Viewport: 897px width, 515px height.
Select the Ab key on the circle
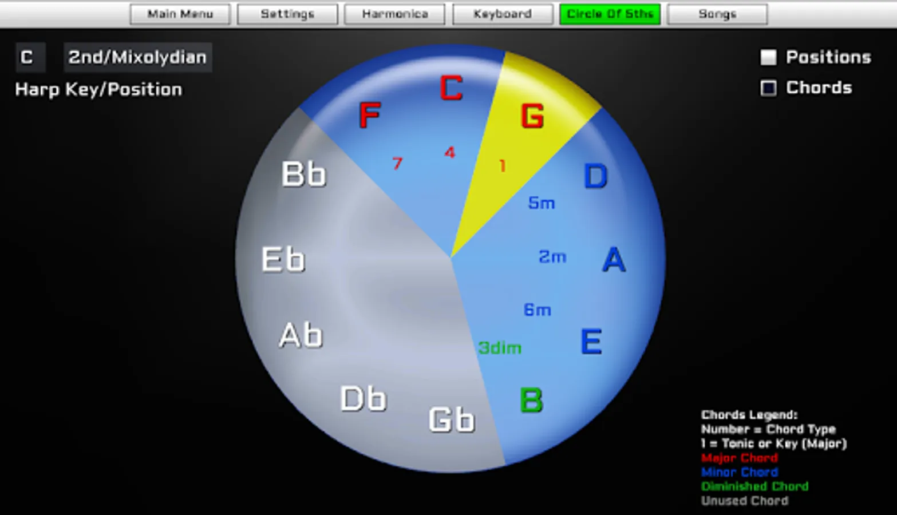pos(301,335)
